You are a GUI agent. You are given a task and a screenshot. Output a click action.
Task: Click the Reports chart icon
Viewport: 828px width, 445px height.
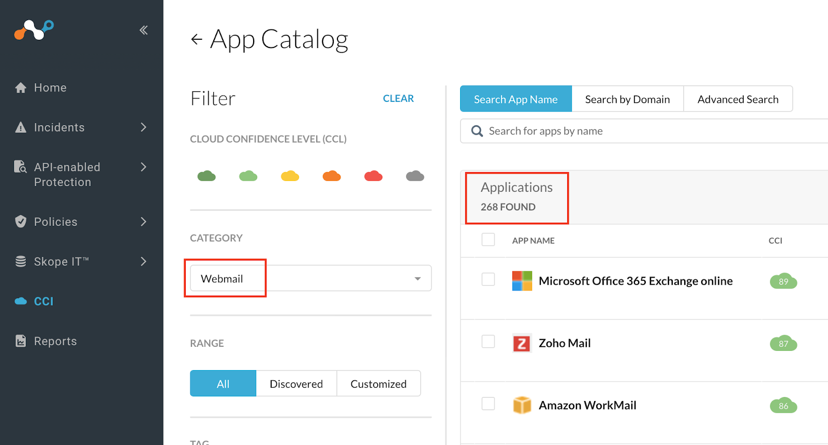(21, 341)
